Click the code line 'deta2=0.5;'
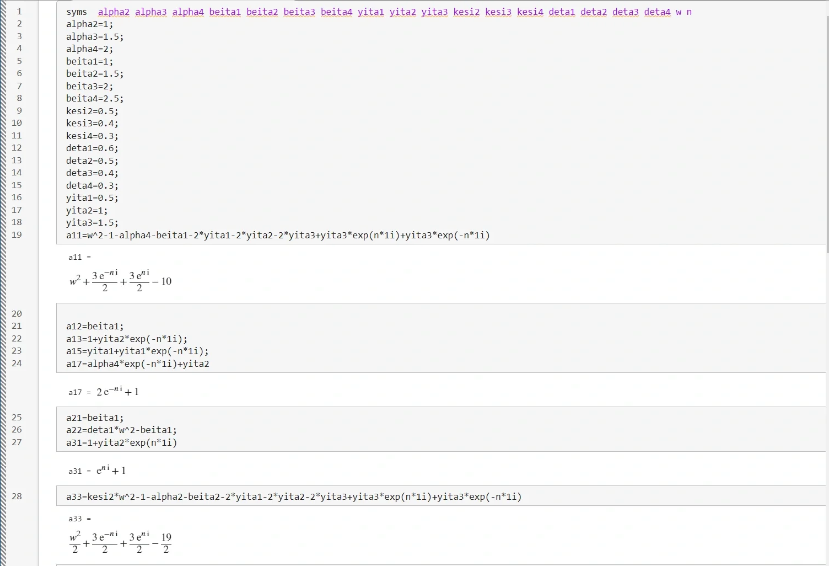 click(92, 161)
